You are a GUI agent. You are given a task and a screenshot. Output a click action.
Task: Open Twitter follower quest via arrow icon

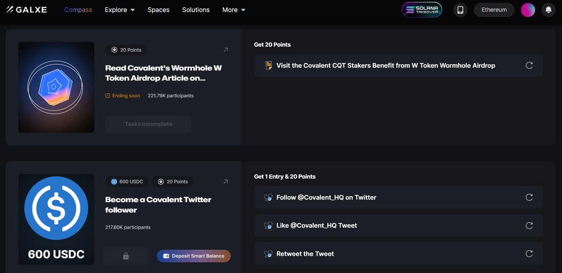pyautogui.click(x=226, y=182)
